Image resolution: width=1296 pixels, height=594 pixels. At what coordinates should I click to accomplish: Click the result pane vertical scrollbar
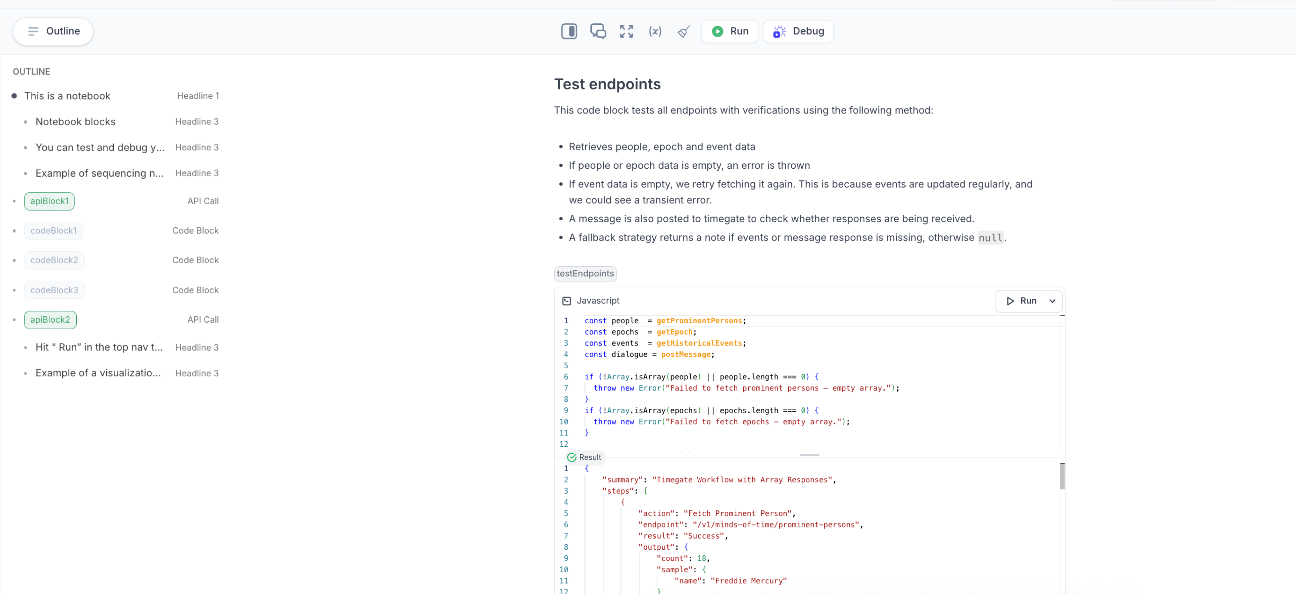point(1062,476)
